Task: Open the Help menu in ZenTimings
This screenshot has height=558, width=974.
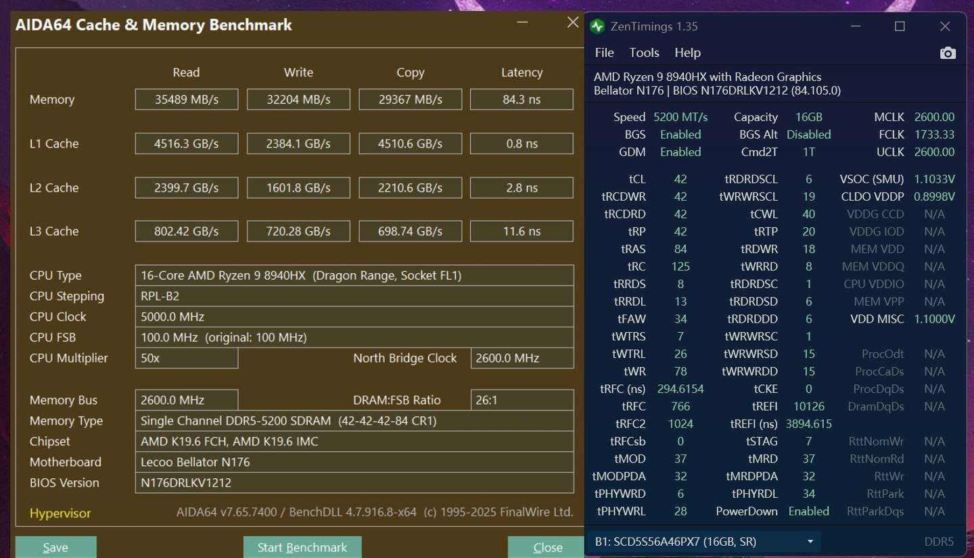Action: [687, 53]
